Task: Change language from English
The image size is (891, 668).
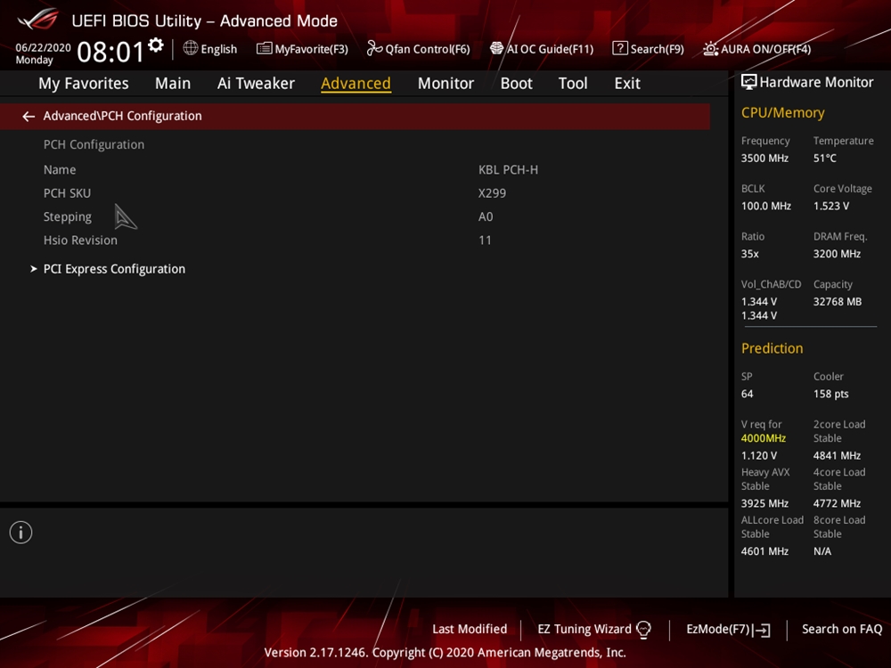Action: coord(219,49)
